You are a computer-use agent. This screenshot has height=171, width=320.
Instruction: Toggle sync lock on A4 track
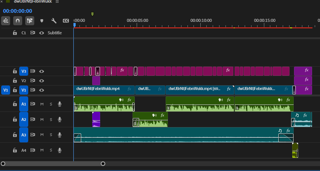[33, 150]
